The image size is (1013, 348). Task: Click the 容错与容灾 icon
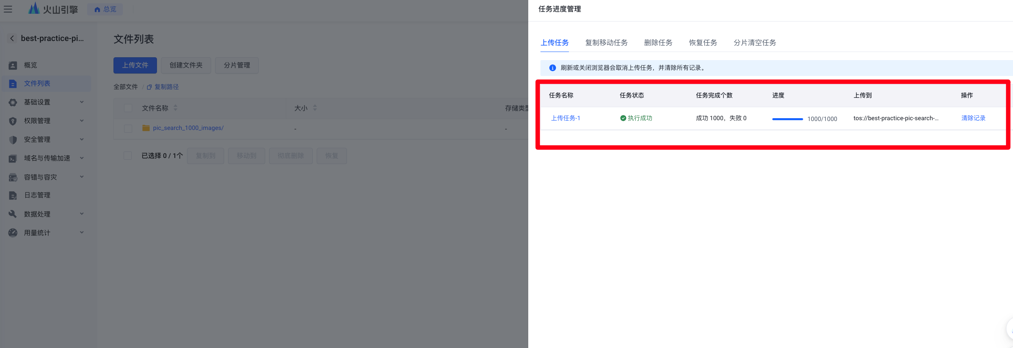13,177
